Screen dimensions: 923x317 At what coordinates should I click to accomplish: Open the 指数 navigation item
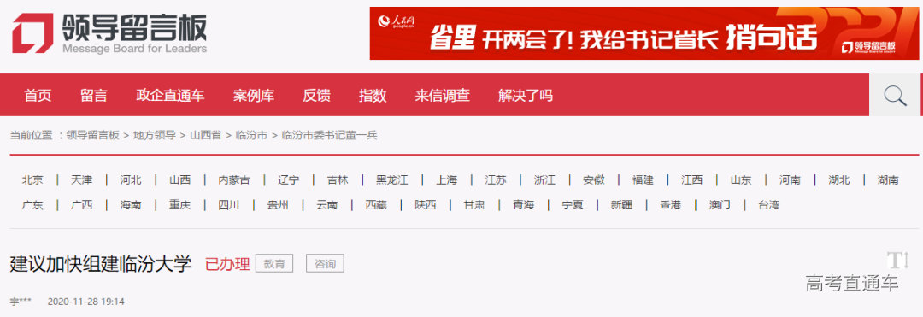(373, 96)
